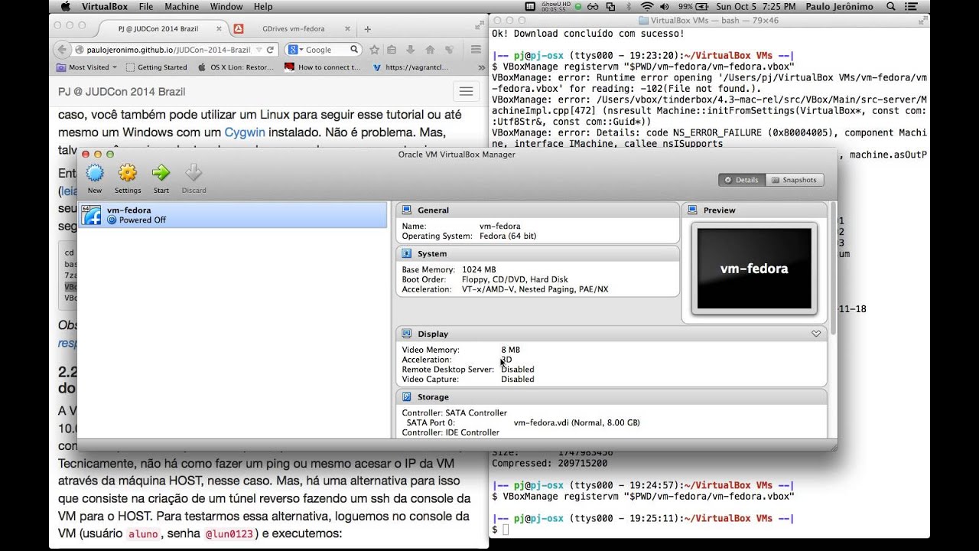Open a new Firefox tab
Screen dimensions: 979x551
click(367, 29)
